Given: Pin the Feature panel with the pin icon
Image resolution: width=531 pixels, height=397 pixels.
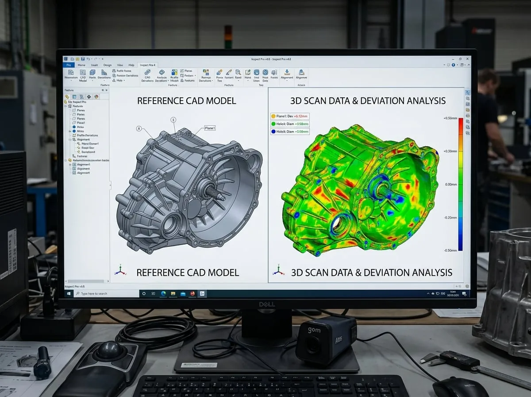Looking at the screenshot, I should click(x=103, y=90).
